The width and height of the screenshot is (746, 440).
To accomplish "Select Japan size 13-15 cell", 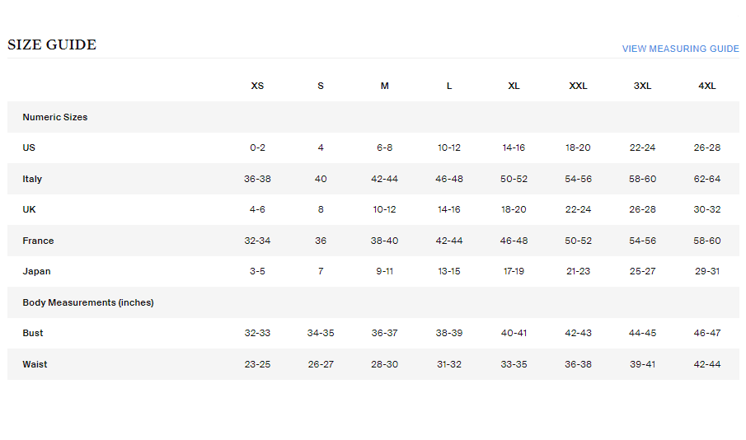I will (449, 271).
